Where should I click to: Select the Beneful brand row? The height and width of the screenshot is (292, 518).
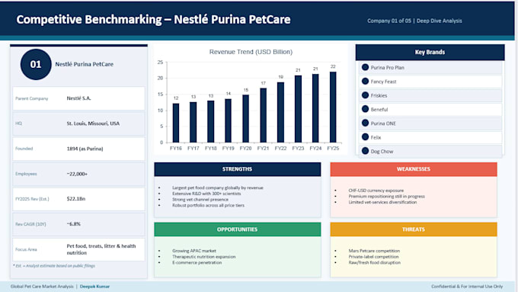tap(430, 109)
